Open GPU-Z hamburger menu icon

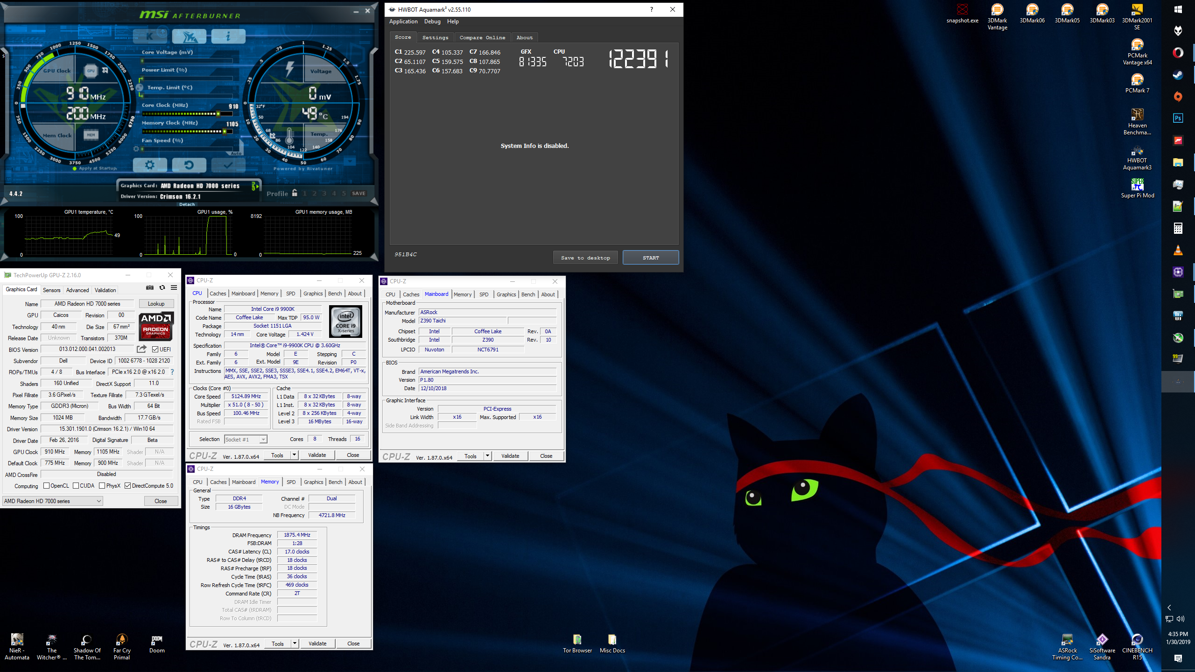(174, 287)
